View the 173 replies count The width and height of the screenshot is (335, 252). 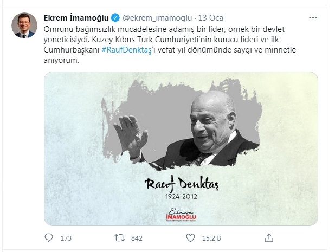click(x=66, y=238)
